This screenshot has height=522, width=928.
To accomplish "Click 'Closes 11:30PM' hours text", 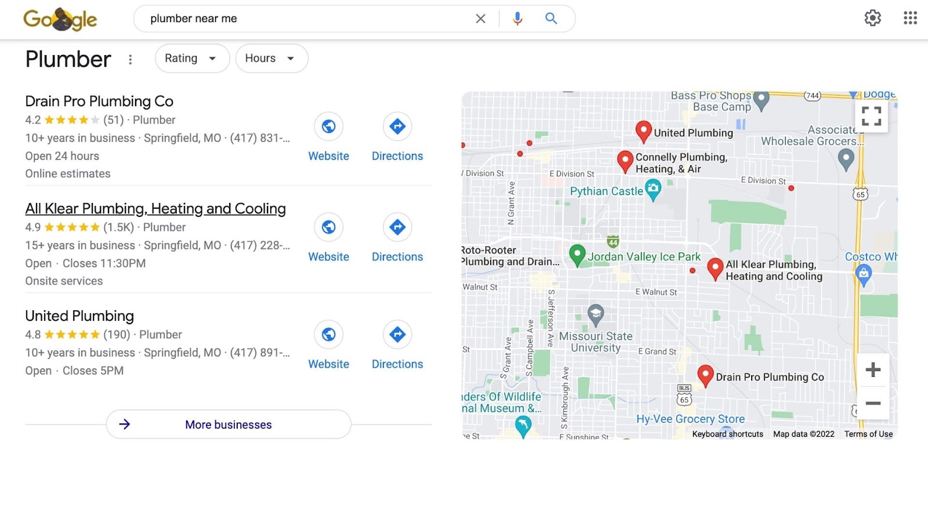I will [x=104, y=263].
